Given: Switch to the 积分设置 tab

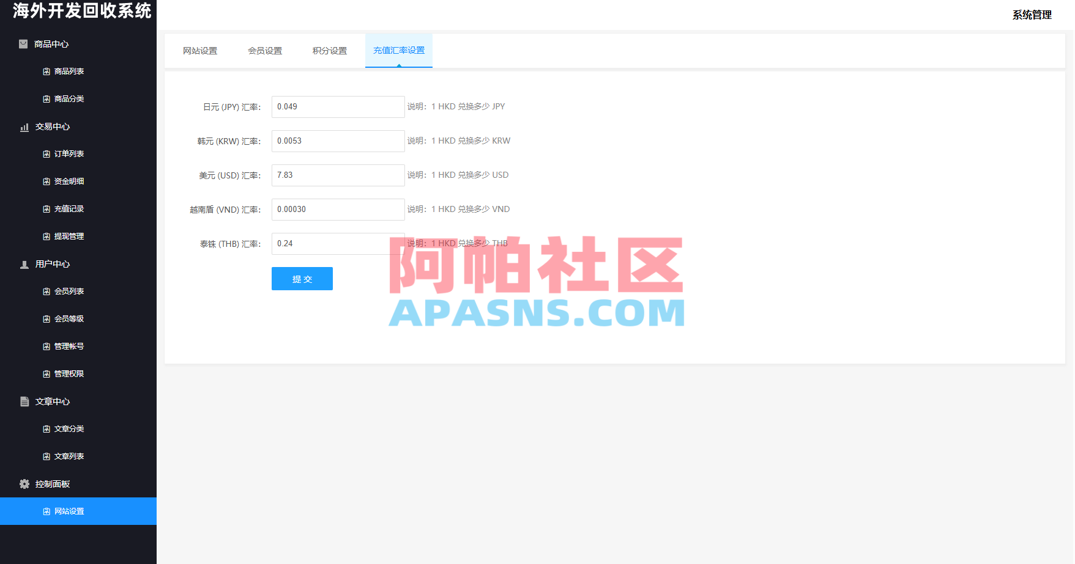Looking at the screenshot, I should (330, 51).
